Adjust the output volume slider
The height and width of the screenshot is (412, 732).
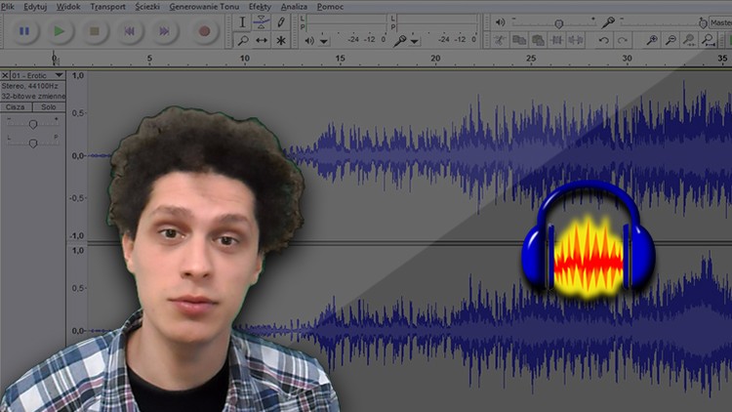tap(558, 22)
